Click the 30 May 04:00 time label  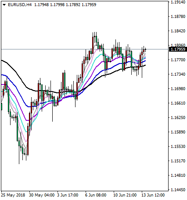(x=42, y=195)
